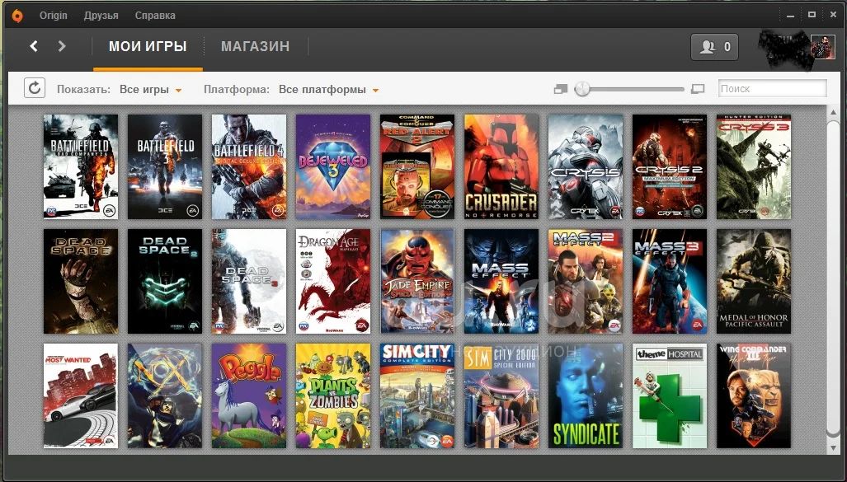Go back with the left arrow
This screenshot has width=847, height=482.
34,46
